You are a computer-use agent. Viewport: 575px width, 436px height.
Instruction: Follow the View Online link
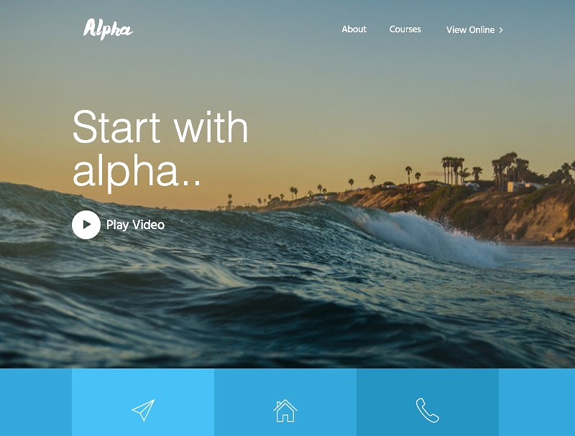[474, 29]
